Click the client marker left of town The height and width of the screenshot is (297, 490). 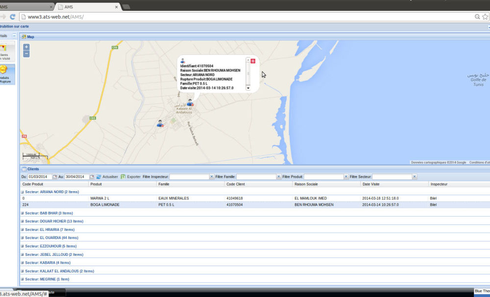tap(160, 124)
